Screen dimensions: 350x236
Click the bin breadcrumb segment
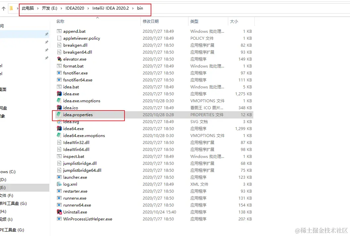point(140,8)
